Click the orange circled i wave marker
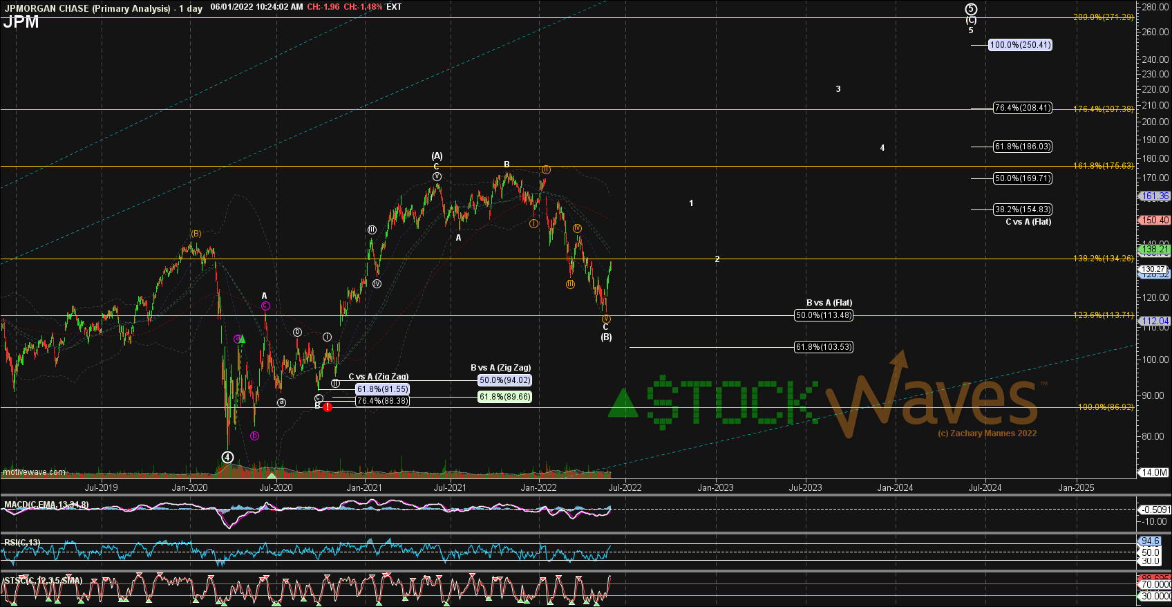Image resolution: width=1172 pixels, height=607 pixels. (x=534, y=223)
